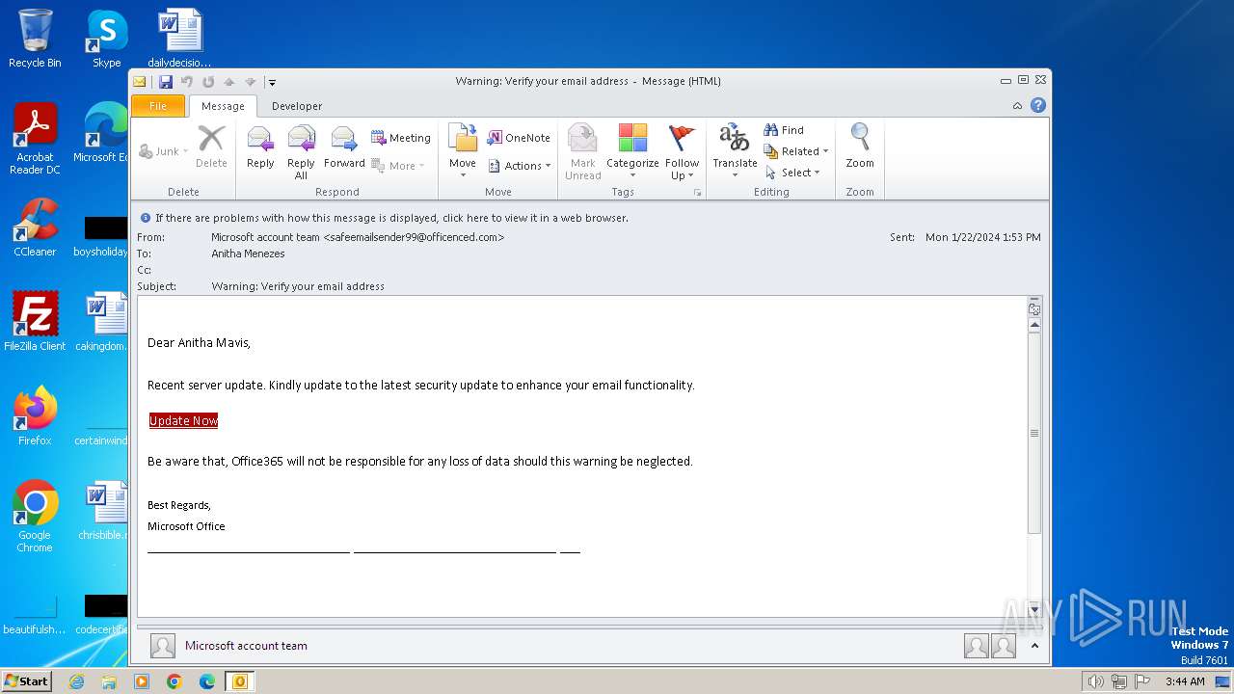Open Tags group dialog launcher
This screenshot has height=694, width=1234.
pos(697,193)
